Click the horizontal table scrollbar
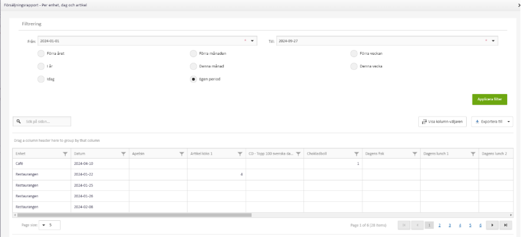The height and width of the screenshot is (237, 521). coord(133,215)
